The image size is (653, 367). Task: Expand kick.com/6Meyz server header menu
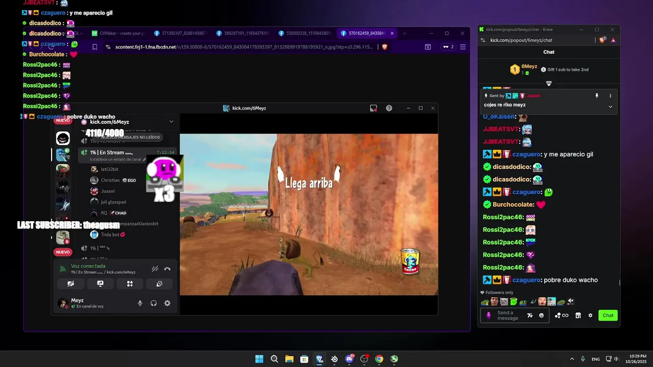(x=171, y=122)
